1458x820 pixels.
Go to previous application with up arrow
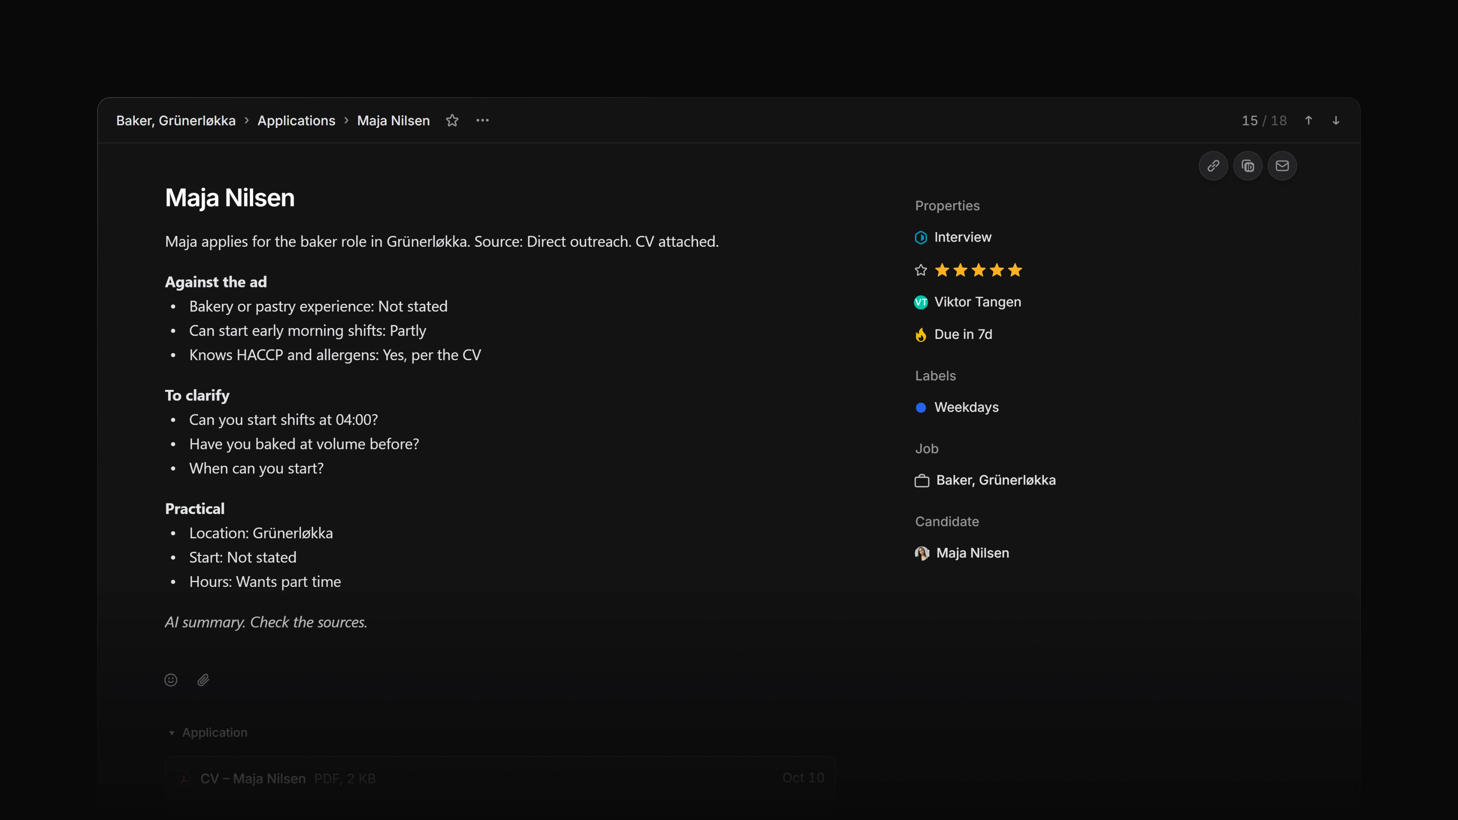(1308, 121)
